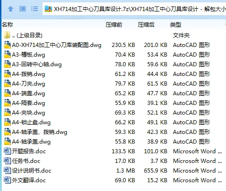The image size is (226, 191).
Task: Go up one level with the blue arrow
Action: coord(11,9)
